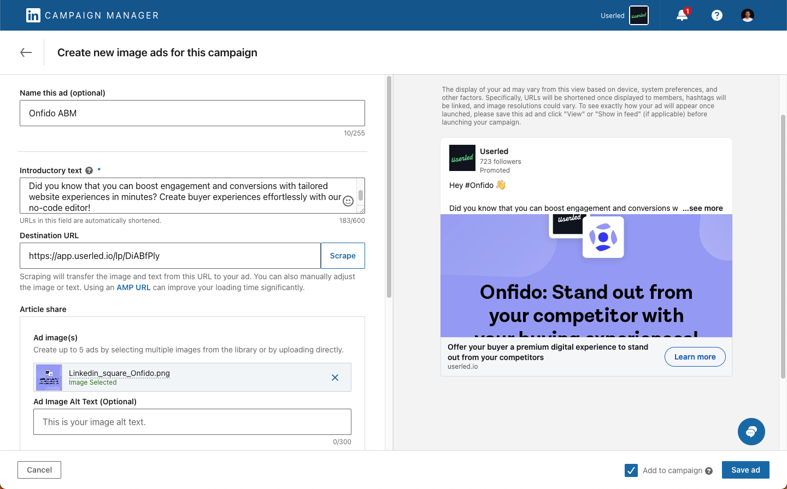
Task: Show Add to campaign help tooltip
Action: tap(709, 471)
